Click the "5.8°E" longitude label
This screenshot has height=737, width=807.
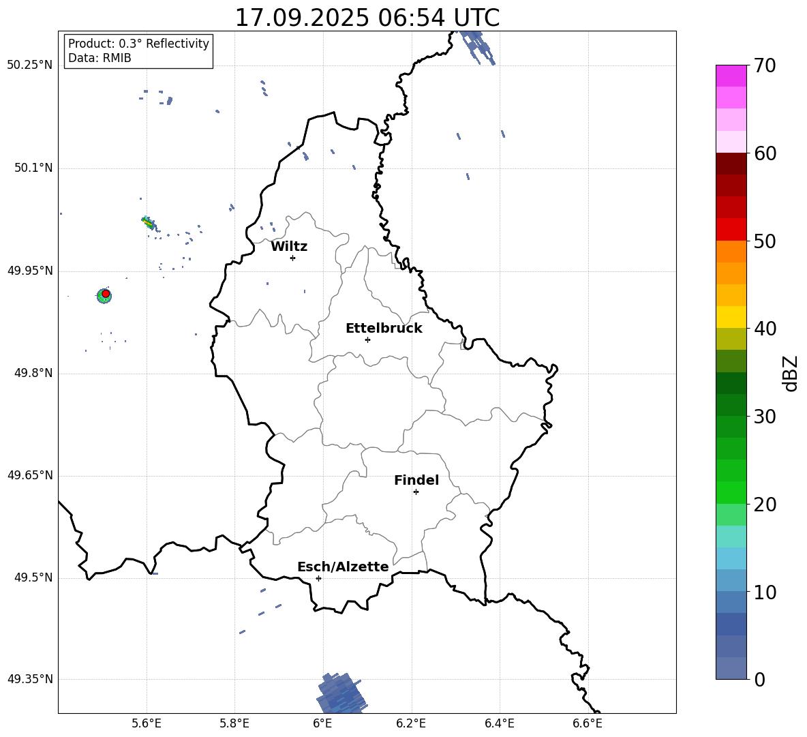(234, 723)
